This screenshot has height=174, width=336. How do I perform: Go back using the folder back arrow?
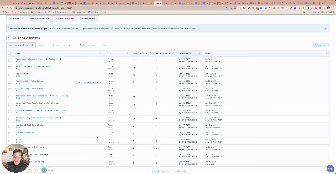(x=8, y=38)
